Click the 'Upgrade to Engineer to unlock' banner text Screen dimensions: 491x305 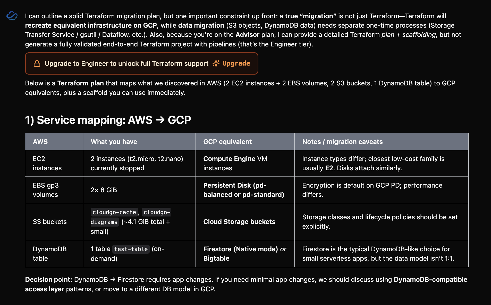(126, 63)
